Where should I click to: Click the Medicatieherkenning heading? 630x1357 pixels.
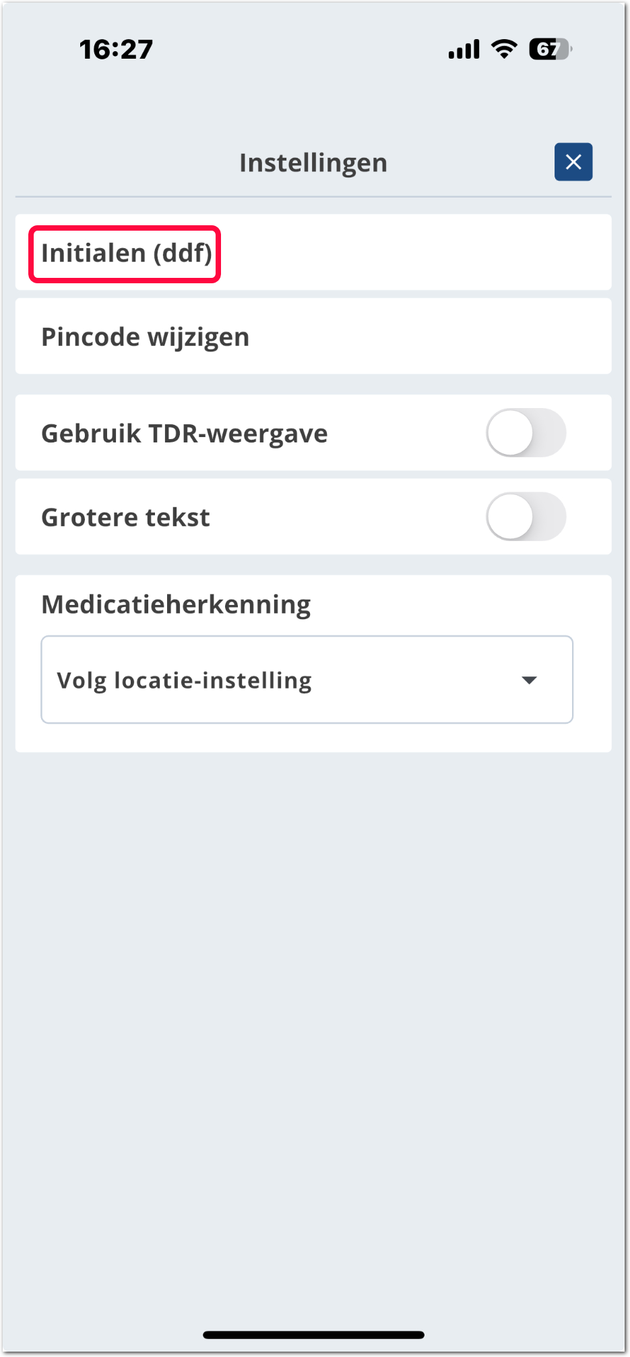pos(176,604)
